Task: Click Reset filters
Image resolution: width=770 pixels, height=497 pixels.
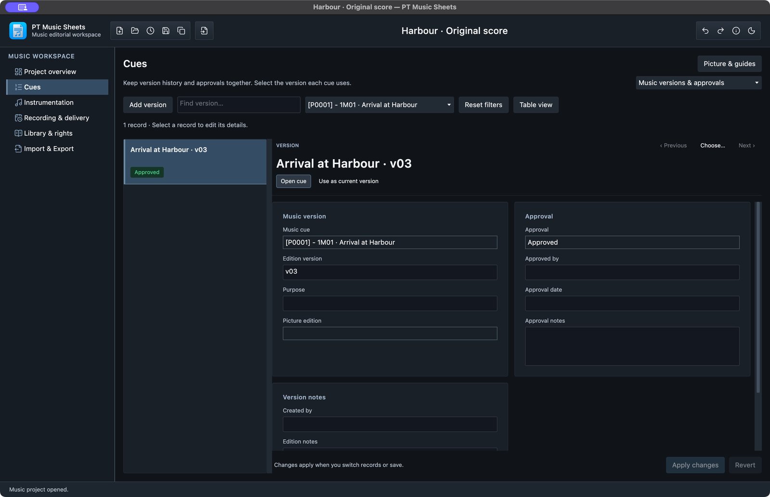Action: click(x=484, y=105)
